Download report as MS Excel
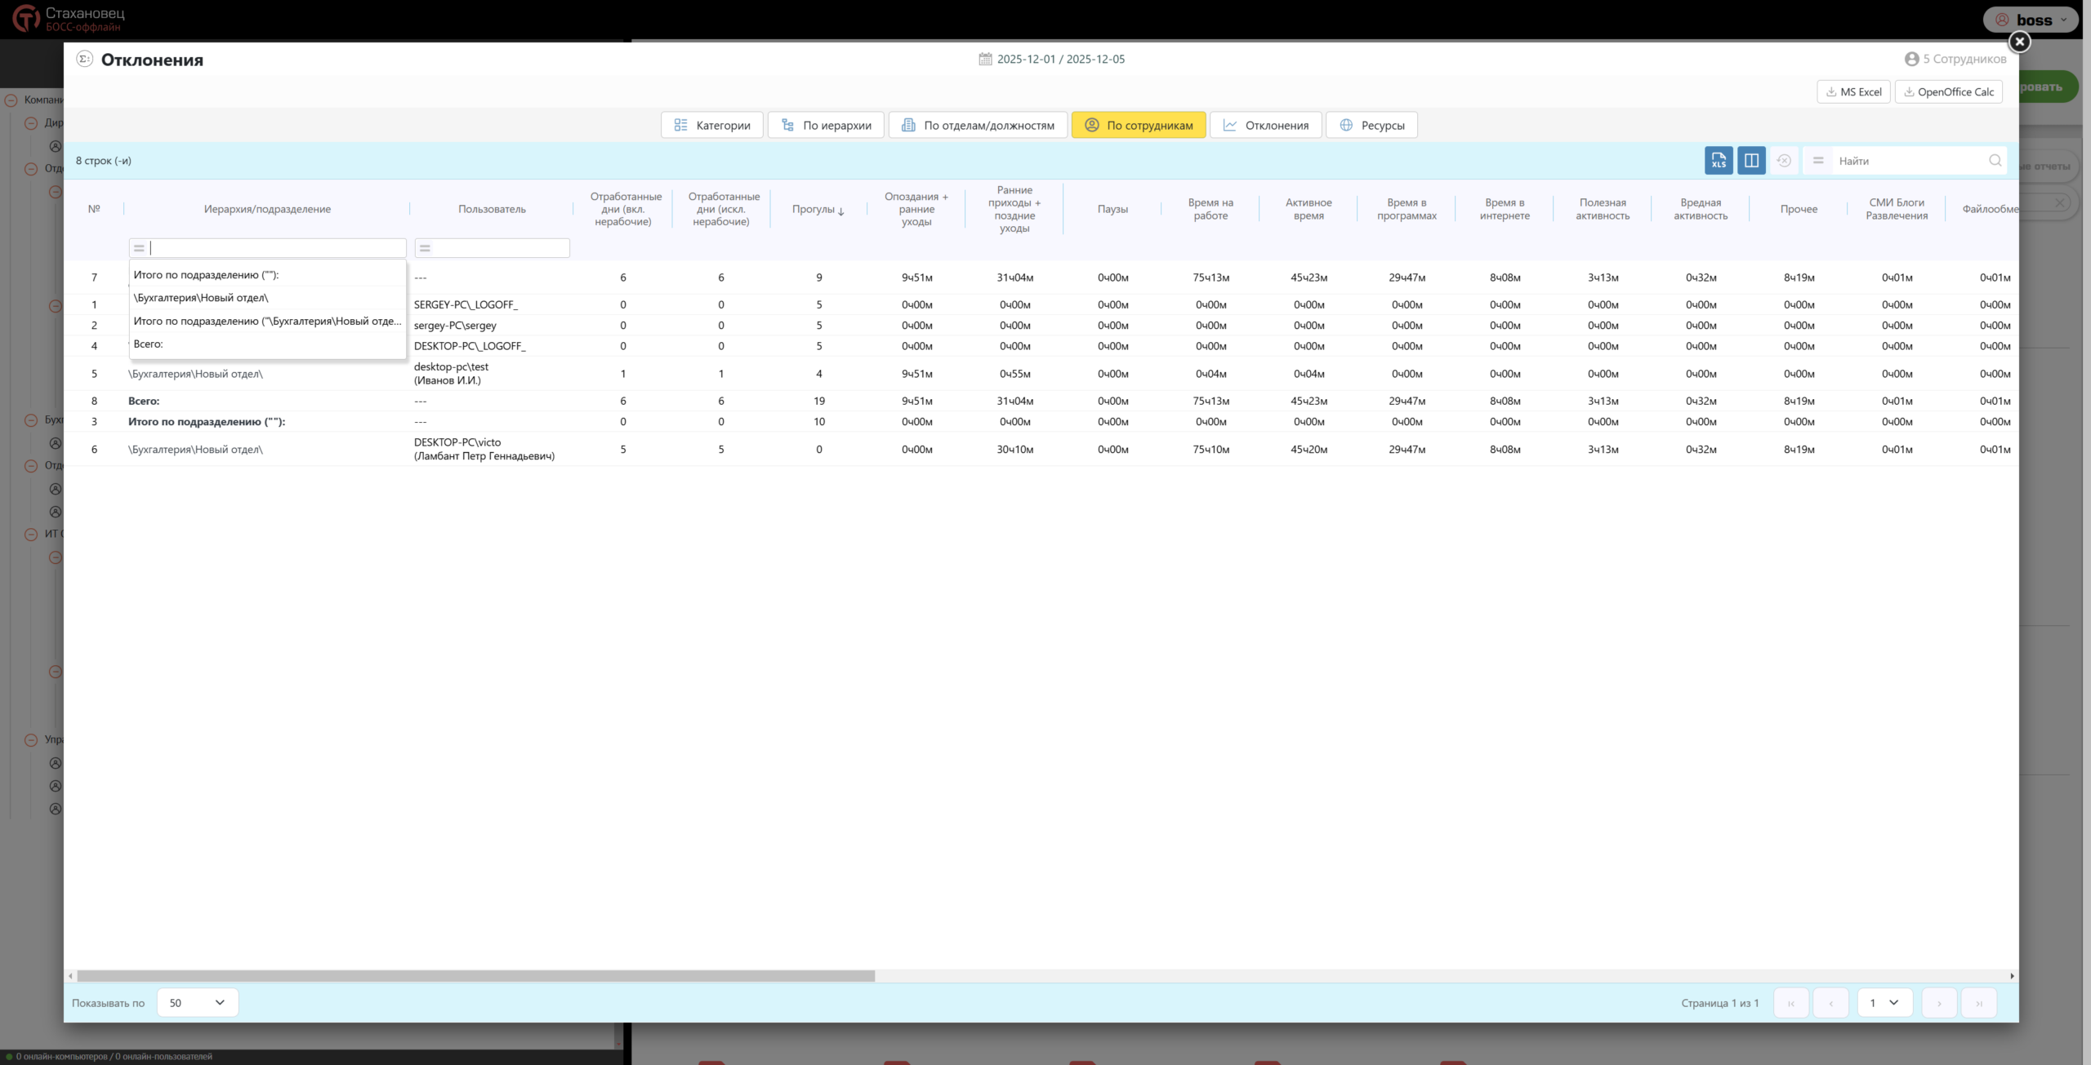Image resolution: width=2091 pixels, height=1065 pixels. [1853, 92]
